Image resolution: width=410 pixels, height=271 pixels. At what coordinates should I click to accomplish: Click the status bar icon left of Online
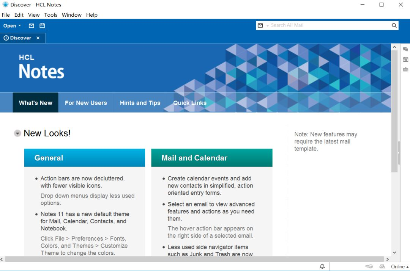(382, 266)
